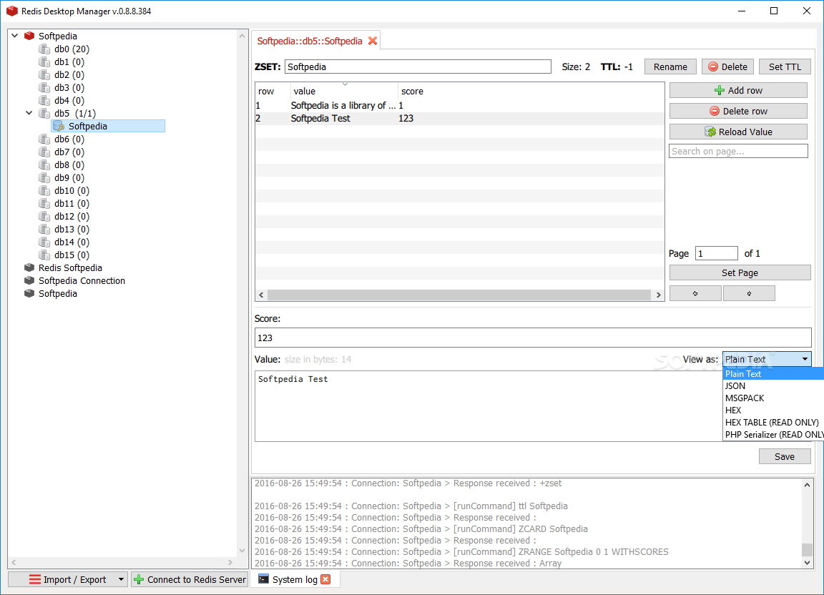Focus the ZSET key name field
This screenshot has height=595, width=824.
click(x=418, y=67)
